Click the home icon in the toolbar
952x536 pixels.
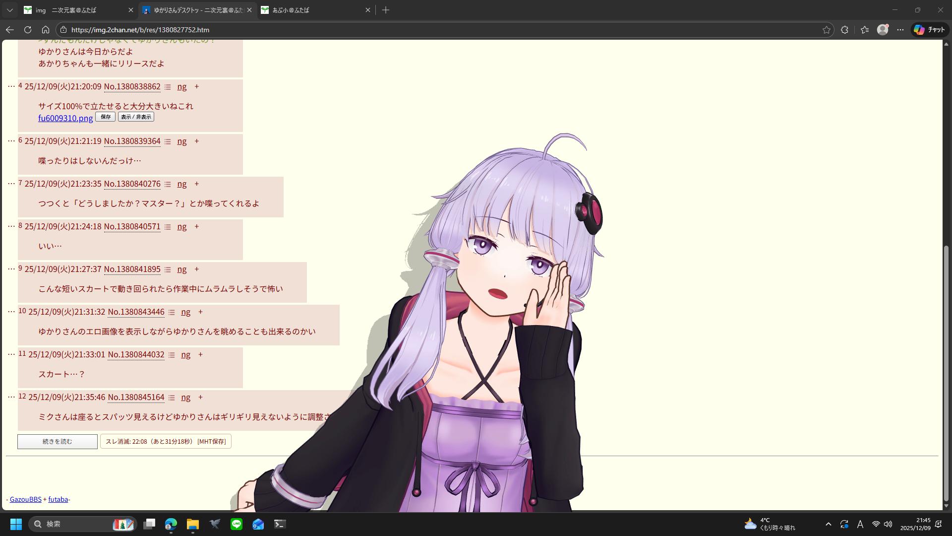point(46,30)
